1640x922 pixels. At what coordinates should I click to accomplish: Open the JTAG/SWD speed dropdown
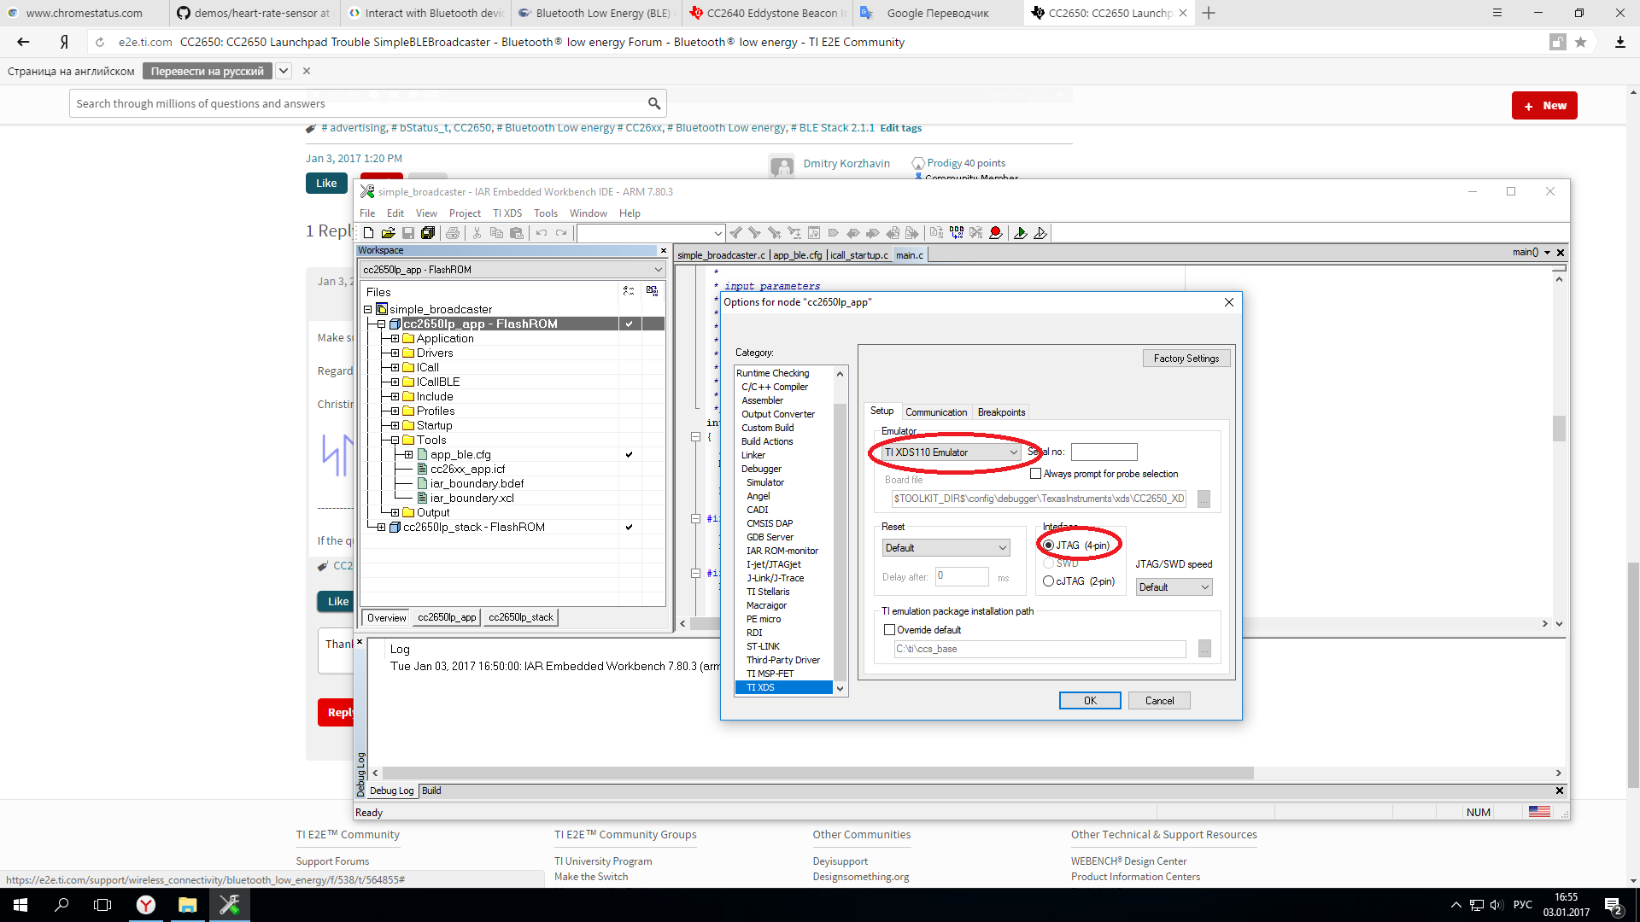click(x=1174, y=587)
